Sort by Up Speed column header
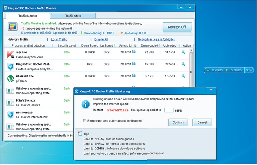 pos(106,45)
